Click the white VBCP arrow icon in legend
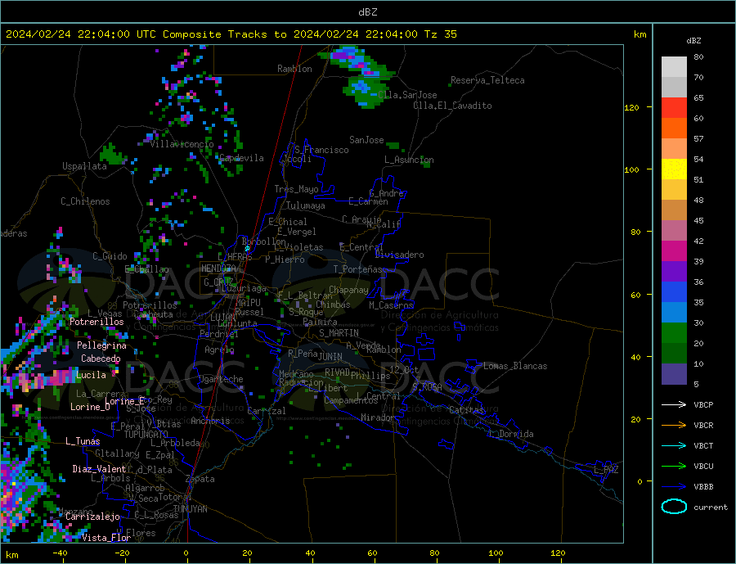The height and width of the screenshot is (564, 736). pos(674,404)
